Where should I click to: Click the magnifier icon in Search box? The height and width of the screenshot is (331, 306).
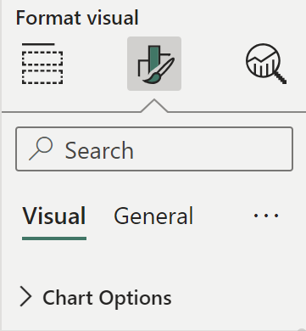(41, 149)
